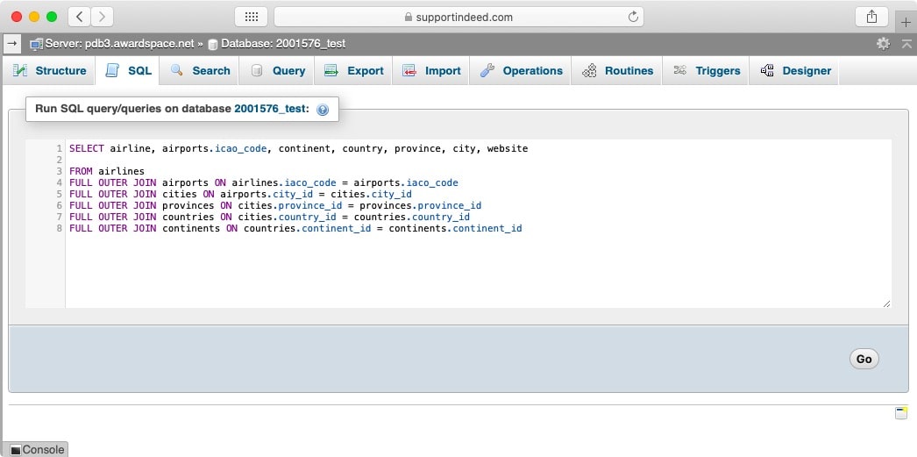Go to the Export tab

pos(354,71)
